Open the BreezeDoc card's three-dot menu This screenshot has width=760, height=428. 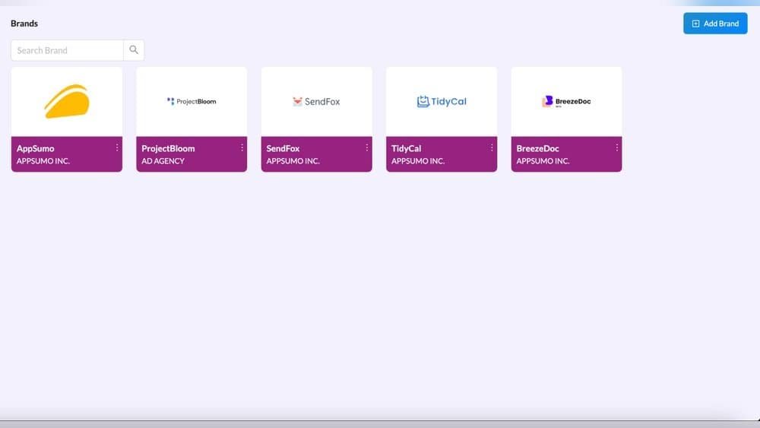(616, 147)
